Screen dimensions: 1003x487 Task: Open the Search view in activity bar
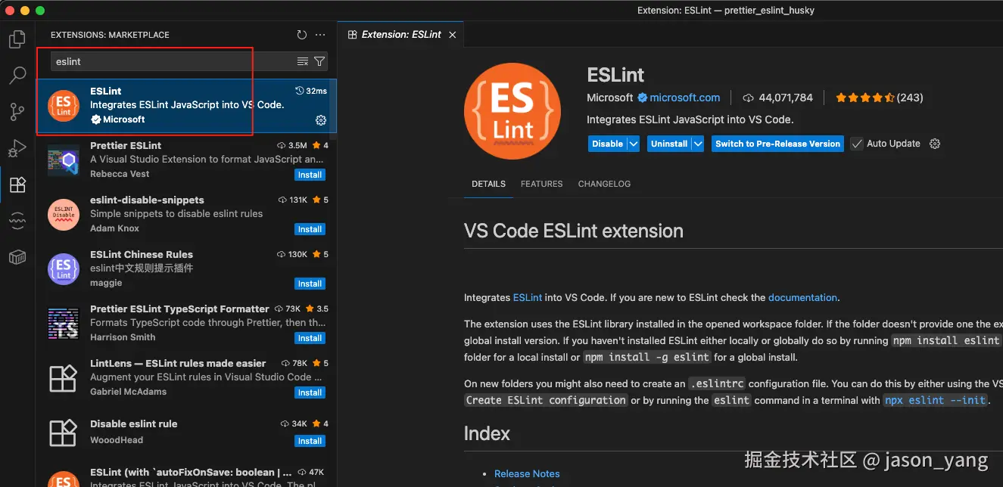tap(17, 76)
